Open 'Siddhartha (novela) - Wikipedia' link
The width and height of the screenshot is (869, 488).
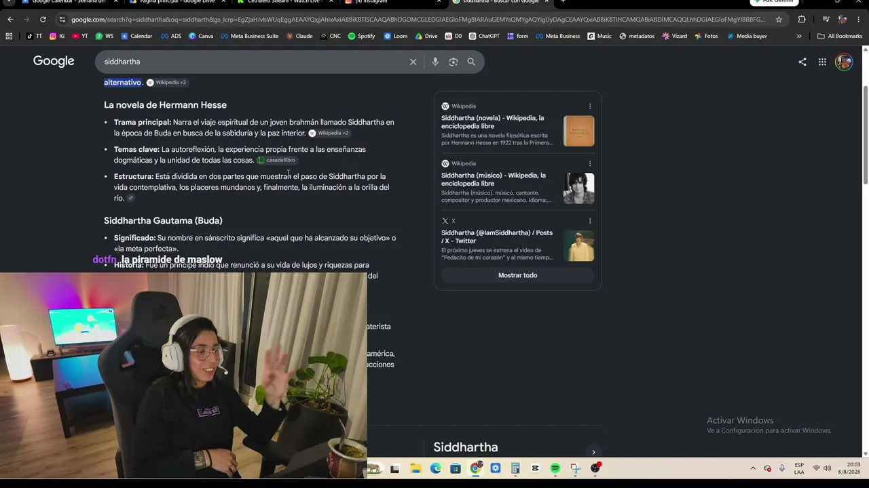click(x=492, y=122)
